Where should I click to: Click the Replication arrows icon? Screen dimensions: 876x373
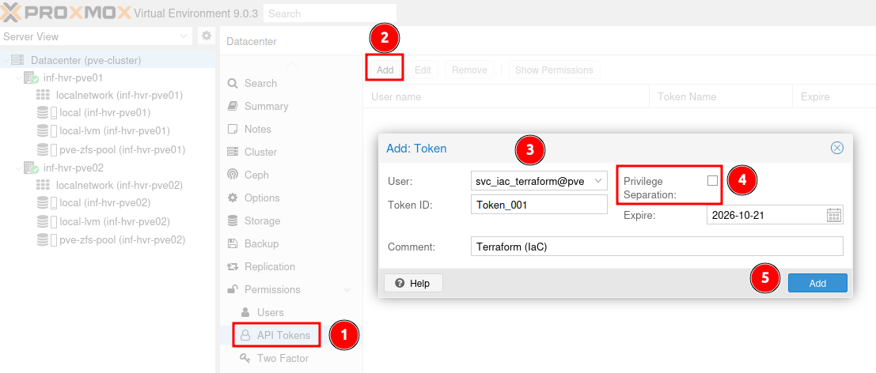[233, 266]
